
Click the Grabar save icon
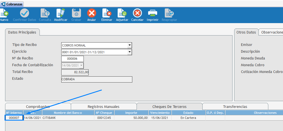pyautogui.click(x=76, y=13)
